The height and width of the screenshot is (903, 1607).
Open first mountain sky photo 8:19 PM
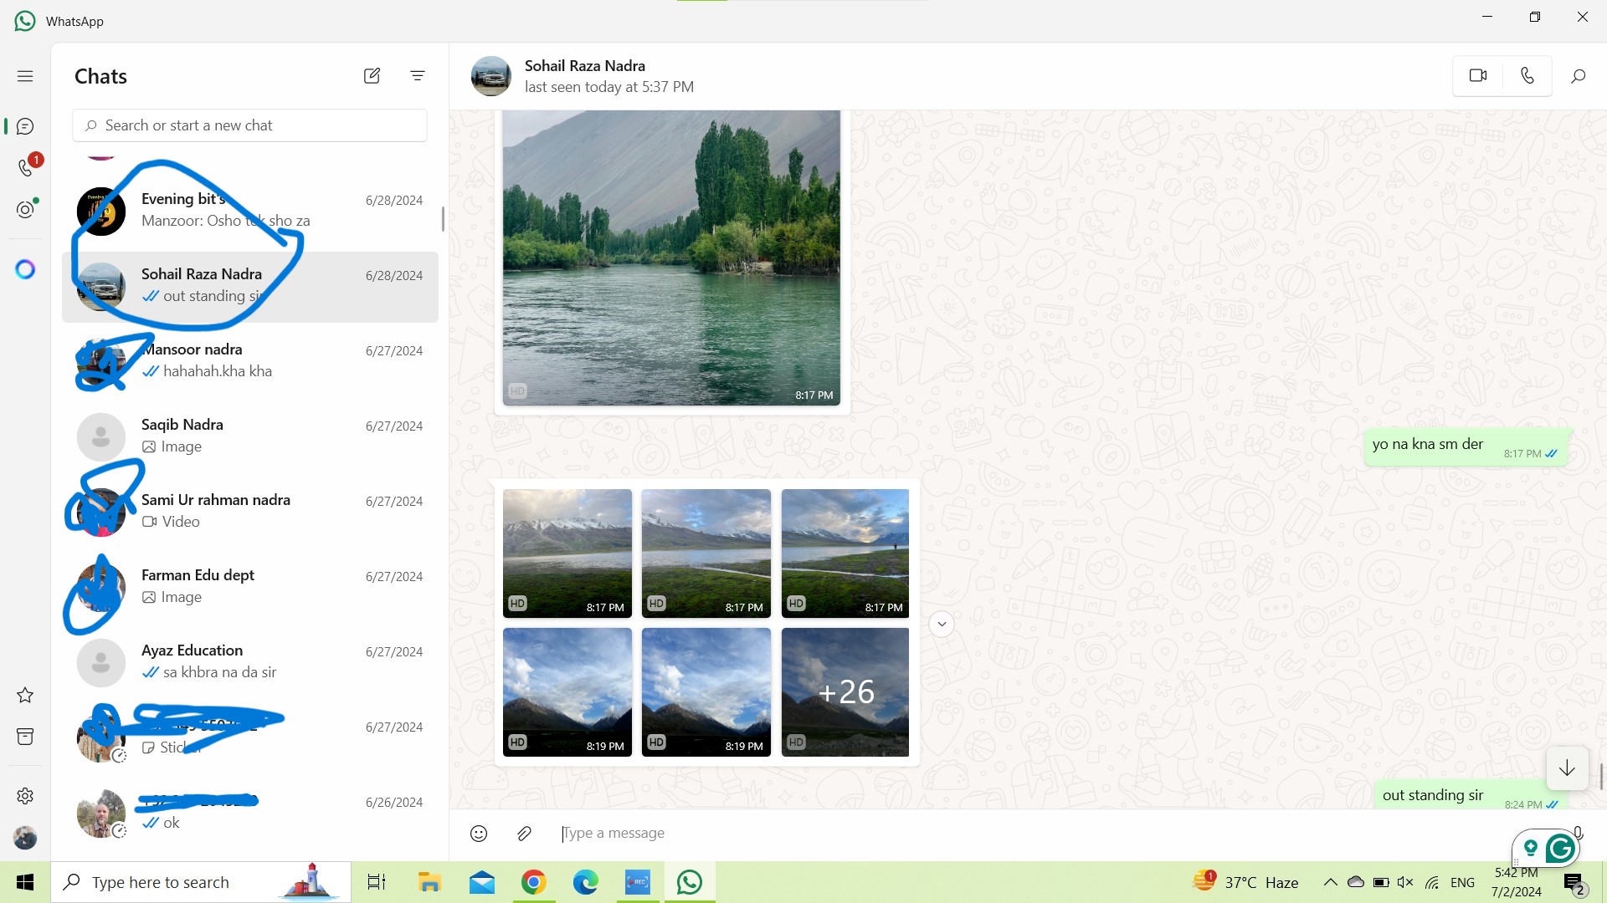tap(567, 692)
